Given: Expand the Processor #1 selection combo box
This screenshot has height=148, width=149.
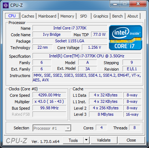Looking at the screenshot, I should (52, 128).
